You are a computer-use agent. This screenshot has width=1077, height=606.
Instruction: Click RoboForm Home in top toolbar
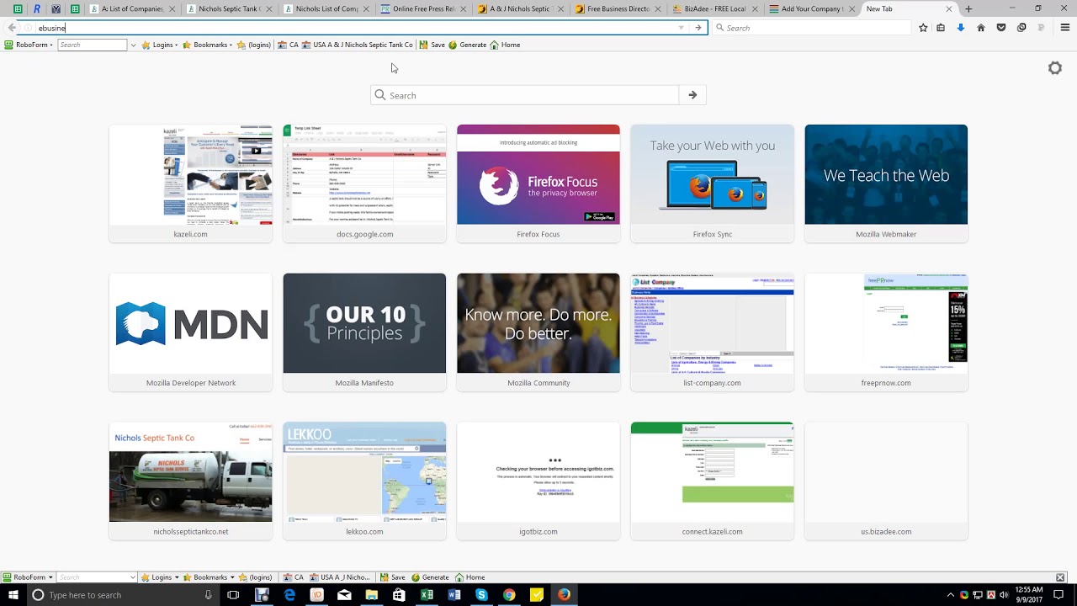tap(505, 45)
